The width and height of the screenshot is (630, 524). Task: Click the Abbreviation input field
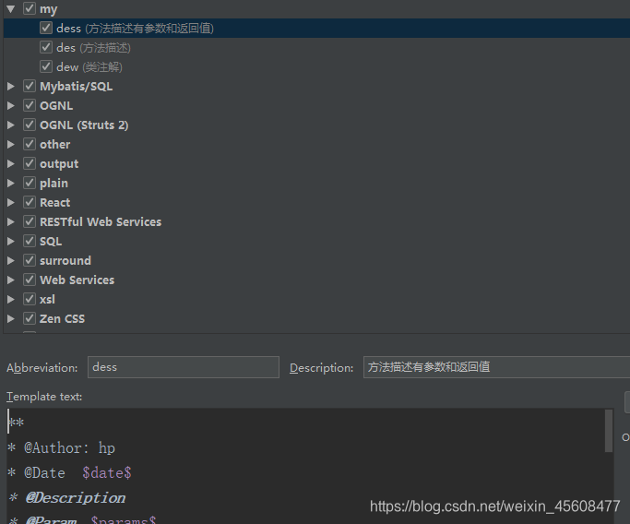184,367
